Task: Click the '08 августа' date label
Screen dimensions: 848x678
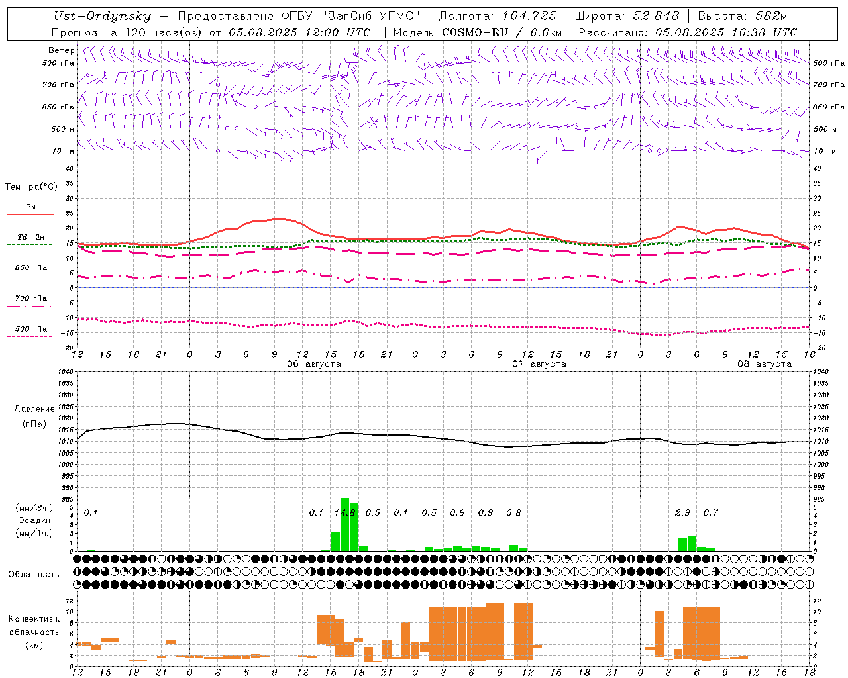Action: pos(765,363)
